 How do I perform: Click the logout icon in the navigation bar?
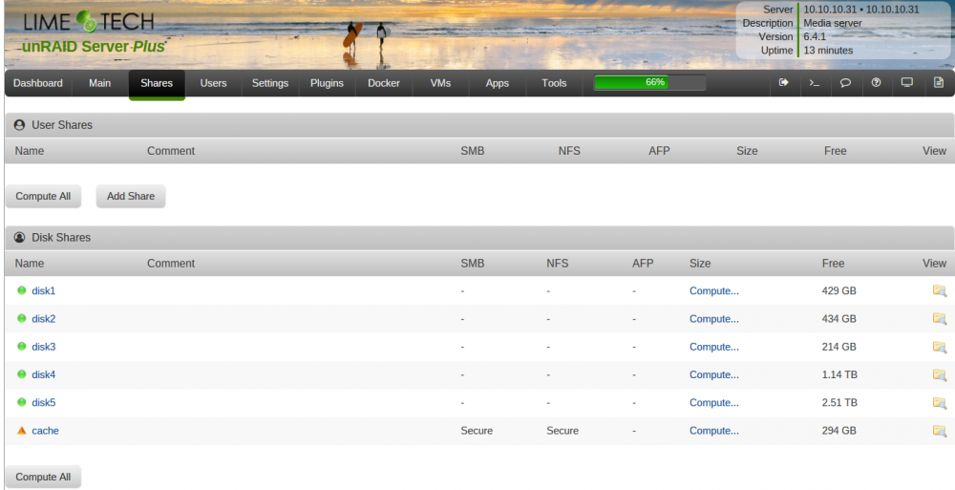coord(783,82)
